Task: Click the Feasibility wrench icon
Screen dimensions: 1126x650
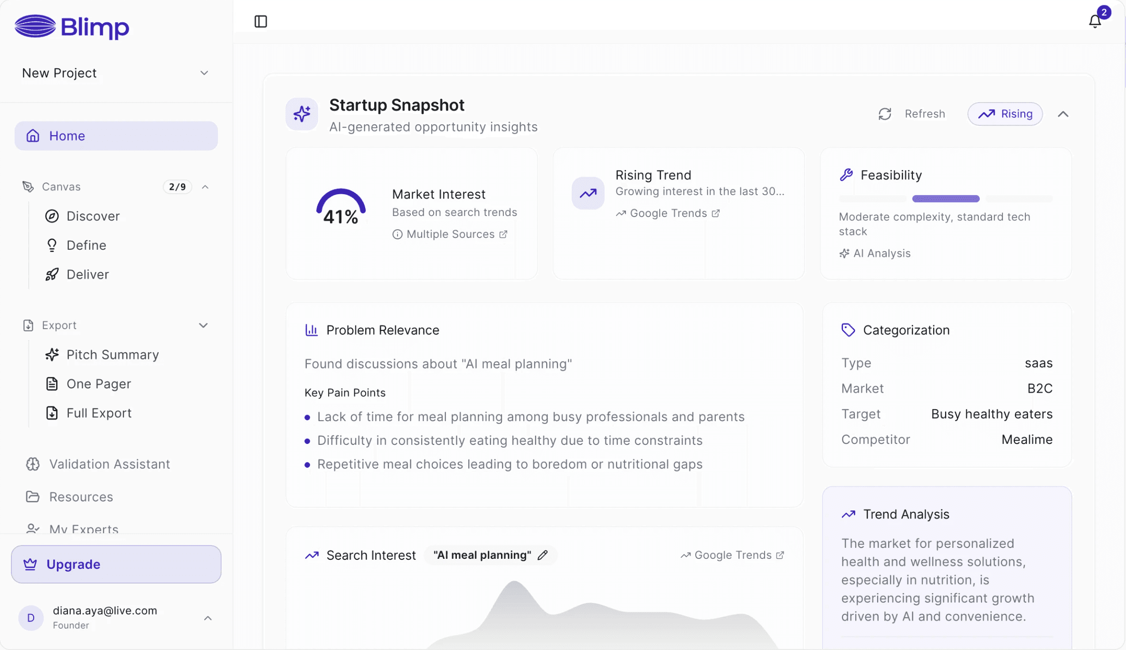Action: 846,175
